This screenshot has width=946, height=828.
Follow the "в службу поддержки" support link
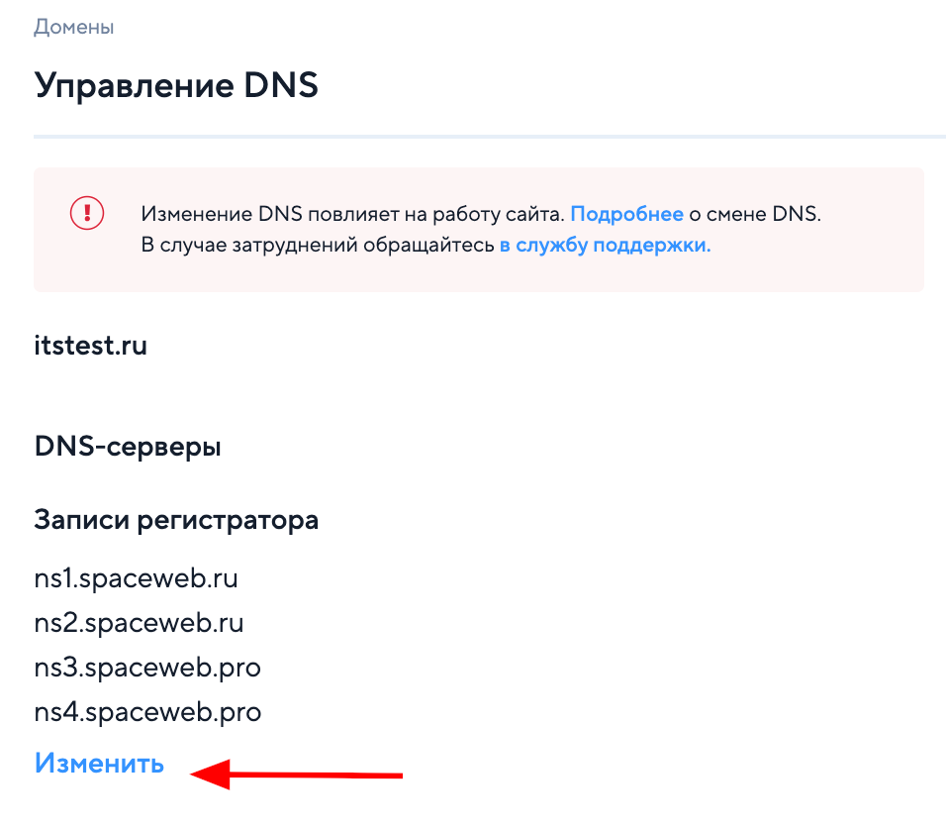(605, 245)
